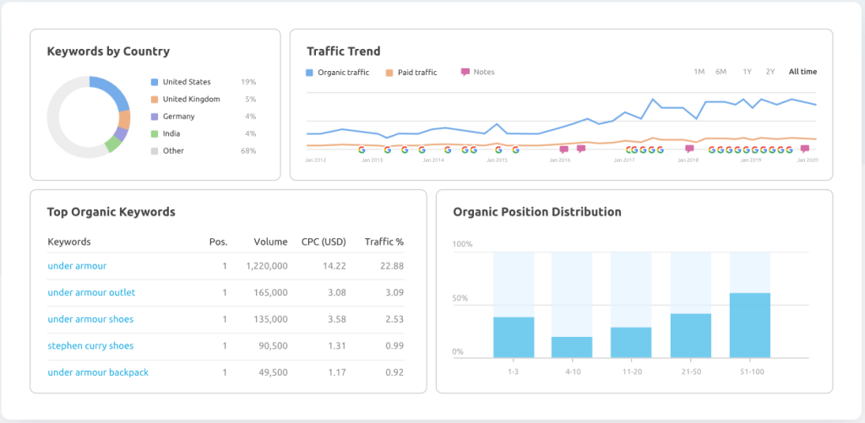The height and width of the screenshot is (423, 865).
Task: Click the orange United Kingdom donut segment
Action: point(124,120)
